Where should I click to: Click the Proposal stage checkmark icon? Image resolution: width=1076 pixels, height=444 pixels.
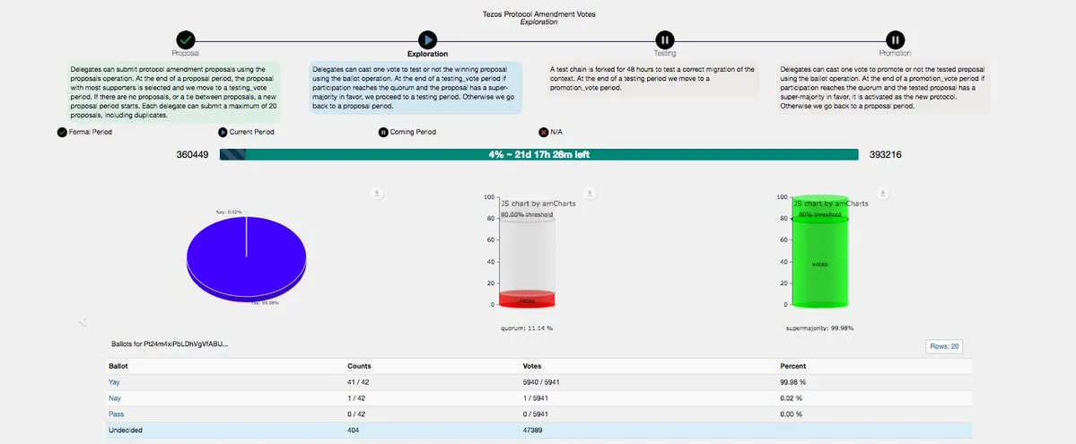click(185, 39)
